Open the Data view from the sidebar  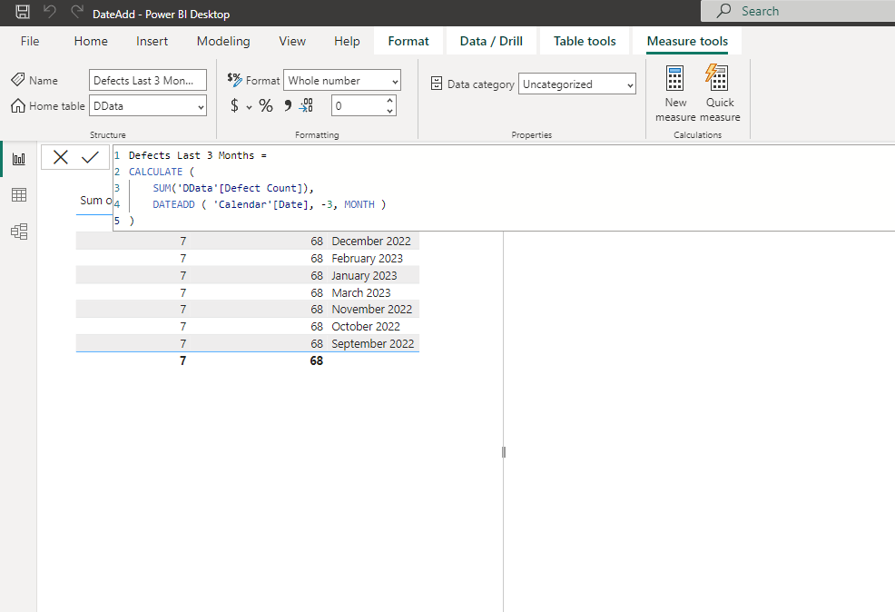click(19, 194)
